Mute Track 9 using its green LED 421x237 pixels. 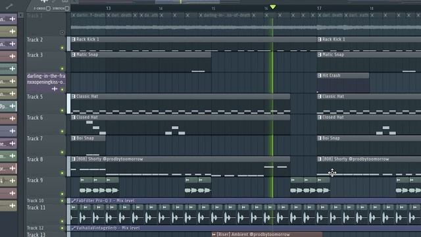62,194
